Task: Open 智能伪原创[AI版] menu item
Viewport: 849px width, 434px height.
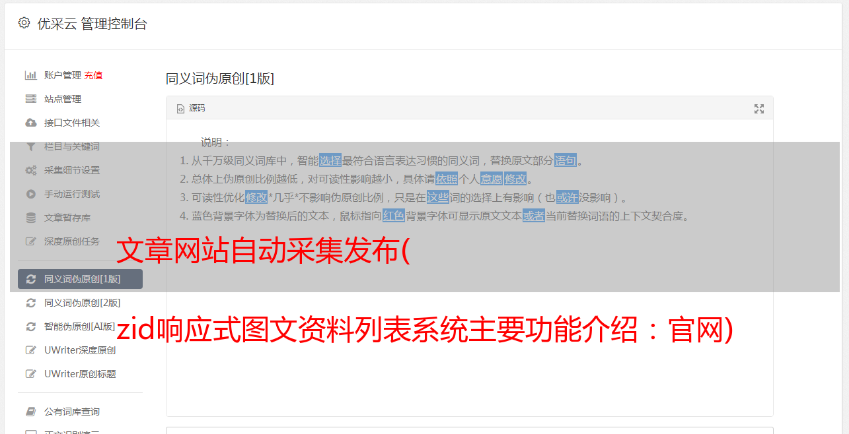Action: 80,326
